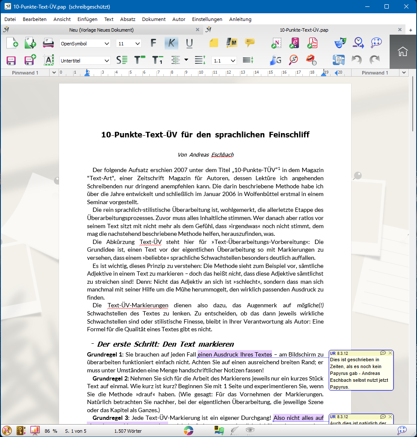Screen dimensions: 417x437
Task: Go to the home start screen
Action: tap(403, 51)
